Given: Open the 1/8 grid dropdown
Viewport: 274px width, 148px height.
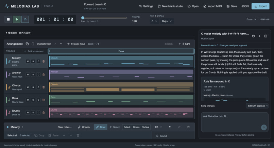Looking at the screenshot, I should pyautogui.click(x=158, y=127).
